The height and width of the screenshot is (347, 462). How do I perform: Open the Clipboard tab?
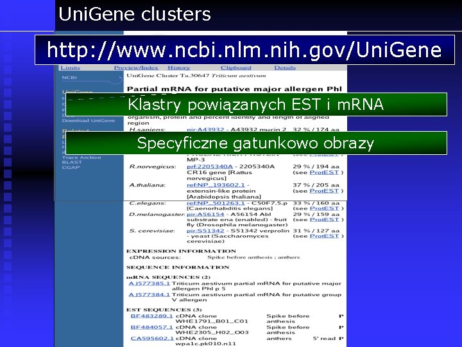point(235,67)
